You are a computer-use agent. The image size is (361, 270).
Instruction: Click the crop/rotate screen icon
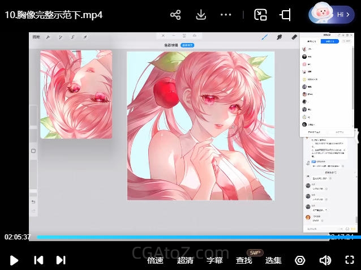286,15
